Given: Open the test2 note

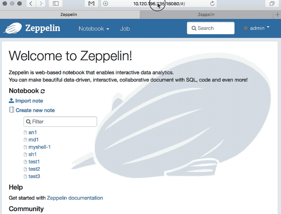Looking at the screenshot, I should click(x=34, y=169).
